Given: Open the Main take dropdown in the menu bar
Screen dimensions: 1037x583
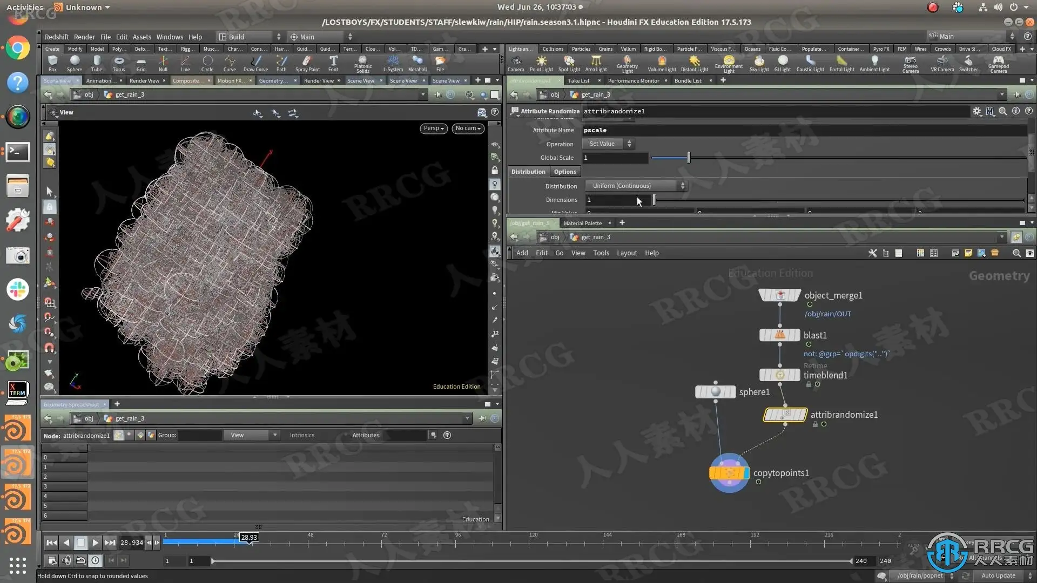Looking at the screenshot, I should coord(321,37).
